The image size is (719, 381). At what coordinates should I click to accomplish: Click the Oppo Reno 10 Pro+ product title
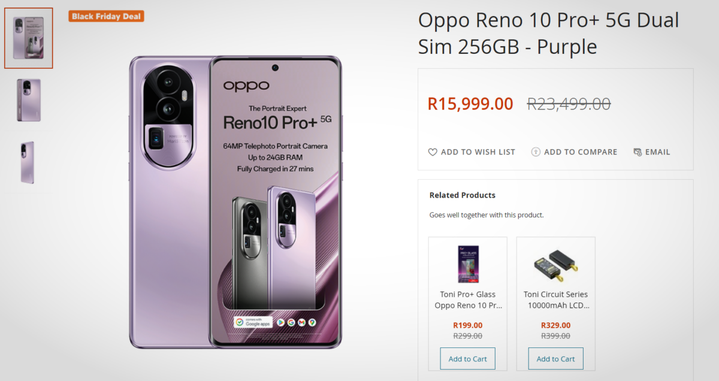click(x=548, y=33)
